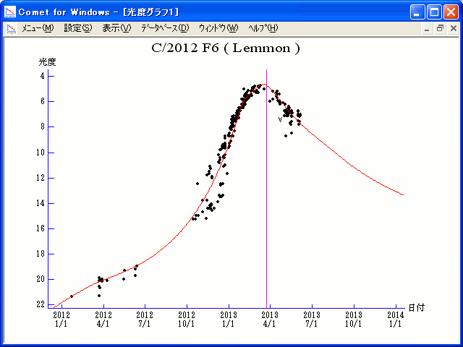Click the C/2012 F6 ( Lemmon ) chart title

226,48
